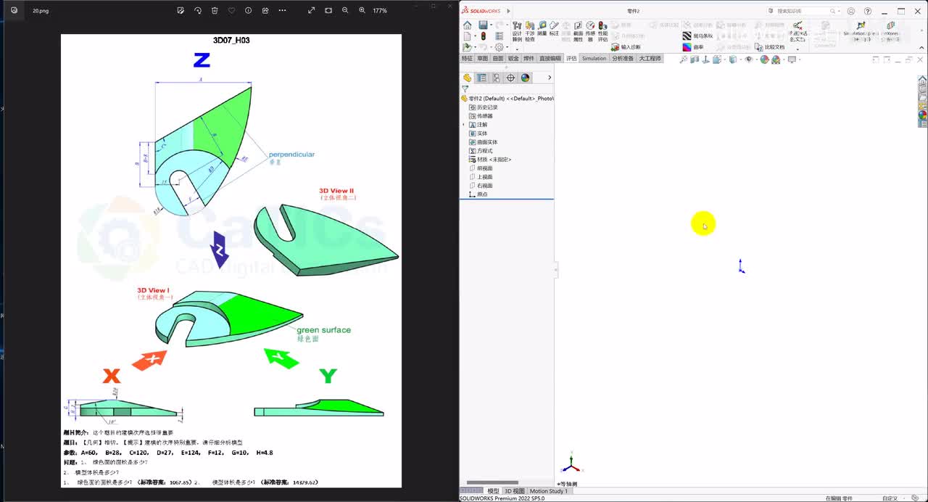The image size is (928, 502).
Task: Open the Options gear dropdown arrow
Action: pyautogui.click(x=506, y=47)
